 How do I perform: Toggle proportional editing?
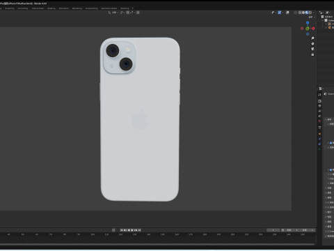tap(138, 13)
